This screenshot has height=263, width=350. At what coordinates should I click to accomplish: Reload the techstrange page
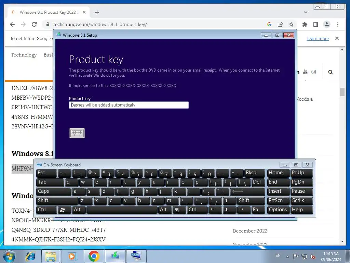coord(34,24)
